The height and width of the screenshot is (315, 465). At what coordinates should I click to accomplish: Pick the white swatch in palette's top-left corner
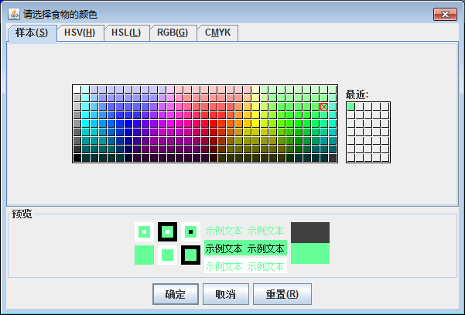77,89
